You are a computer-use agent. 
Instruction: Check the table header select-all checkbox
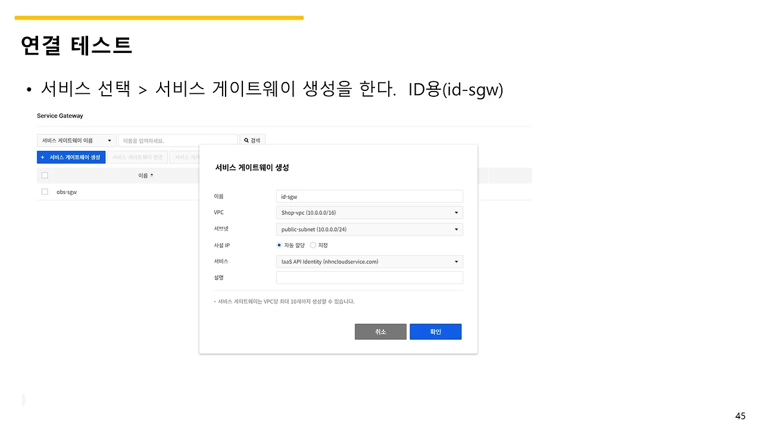point(45,175)
